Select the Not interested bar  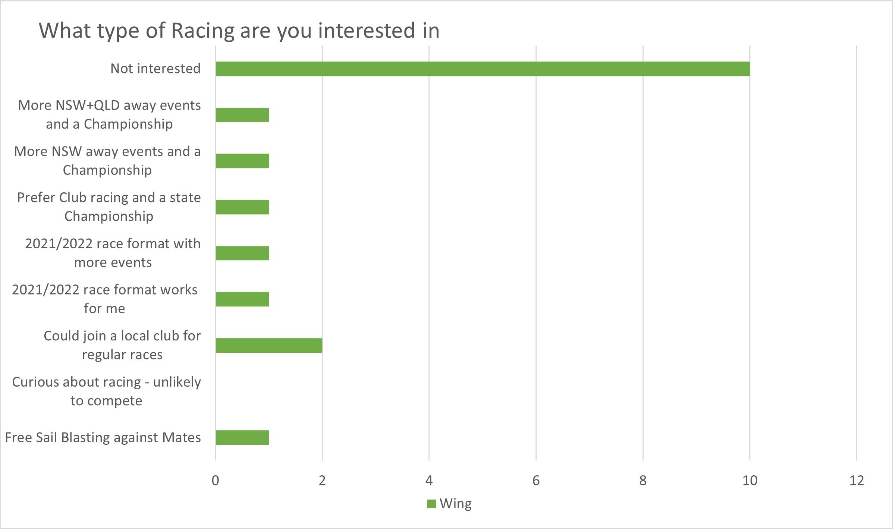(x=482, y=69)
